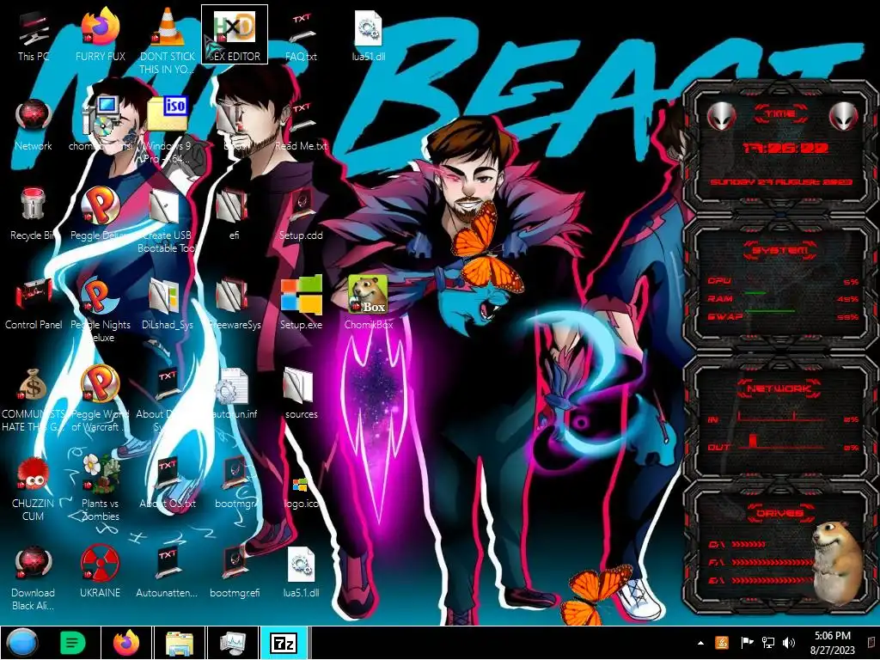Launch the CHUZZIN CUM red fuzzy icon
Image resolution: width=880 pixels, height=660 pixels.
click(34, 488)
